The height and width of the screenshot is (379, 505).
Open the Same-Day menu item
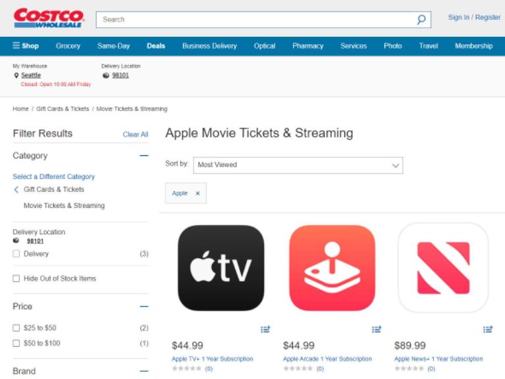point(113,45)
